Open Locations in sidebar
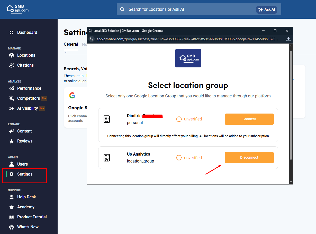This screenshot has width=316, height=234. pyautogui.click(x=26, y=55)
